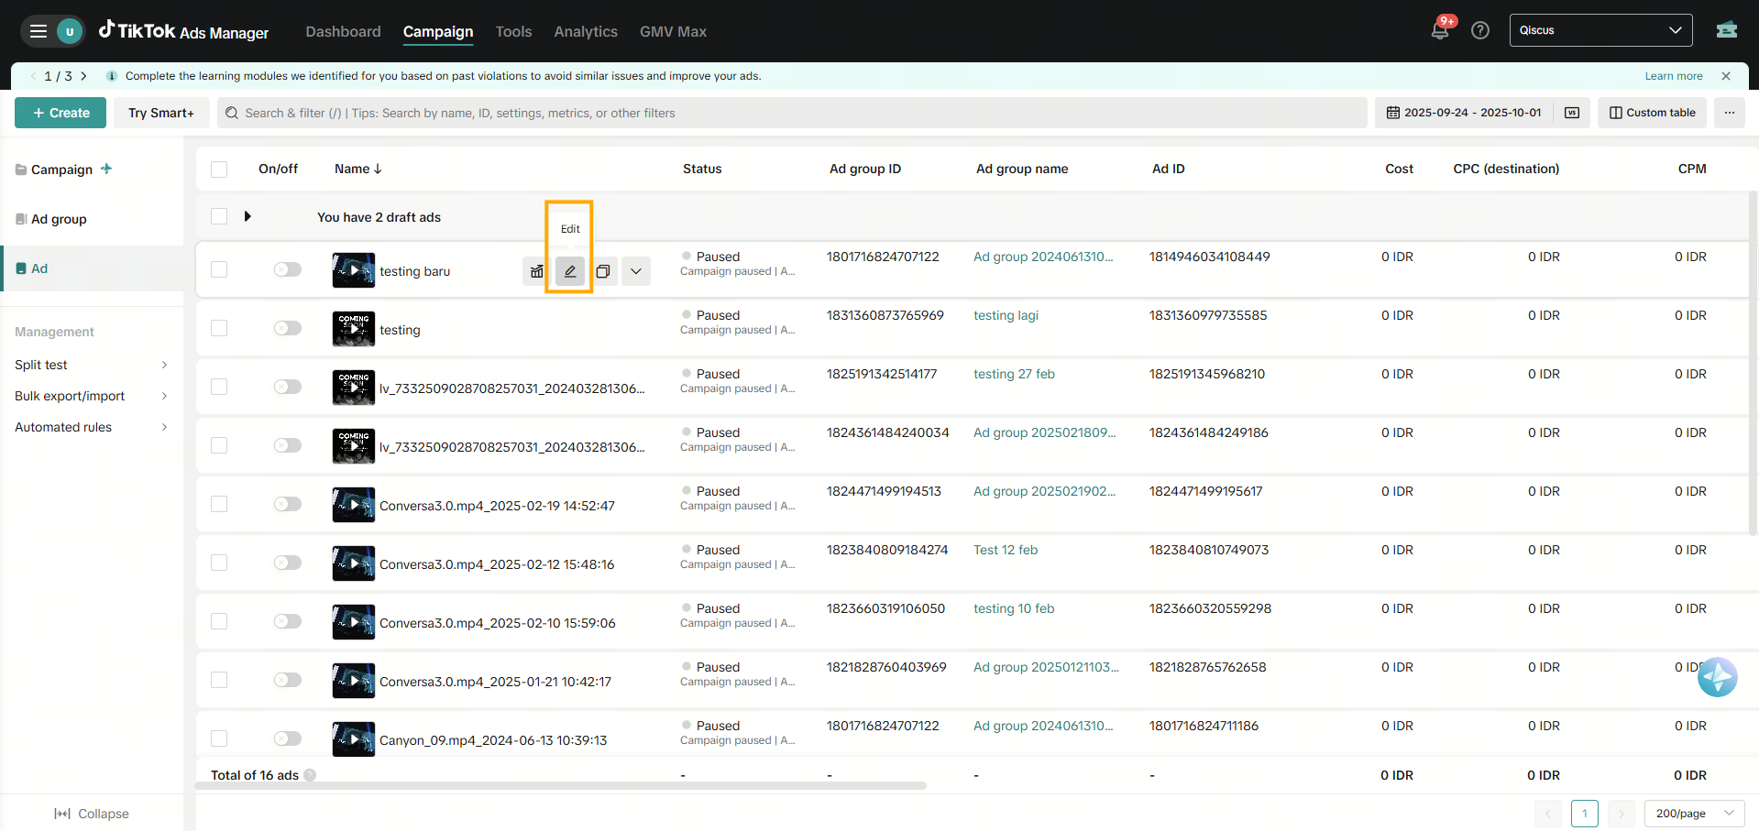Click the horizontal scrollbar under the table

[561, 786]
